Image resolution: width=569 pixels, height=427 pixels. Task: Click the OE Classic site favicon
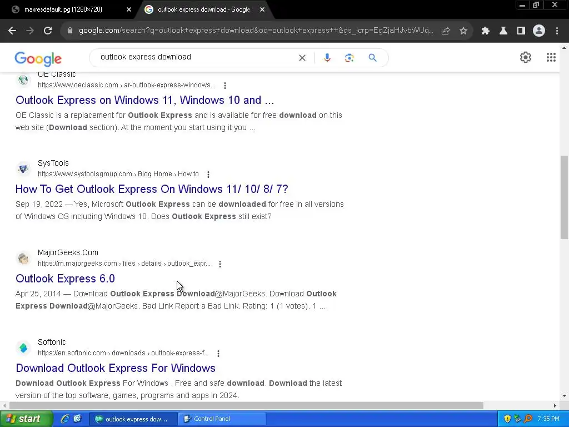coord(23,80)
